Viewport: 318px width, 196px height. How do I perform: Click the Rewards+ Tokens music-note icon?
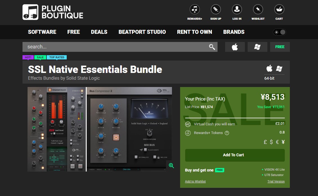188,133
